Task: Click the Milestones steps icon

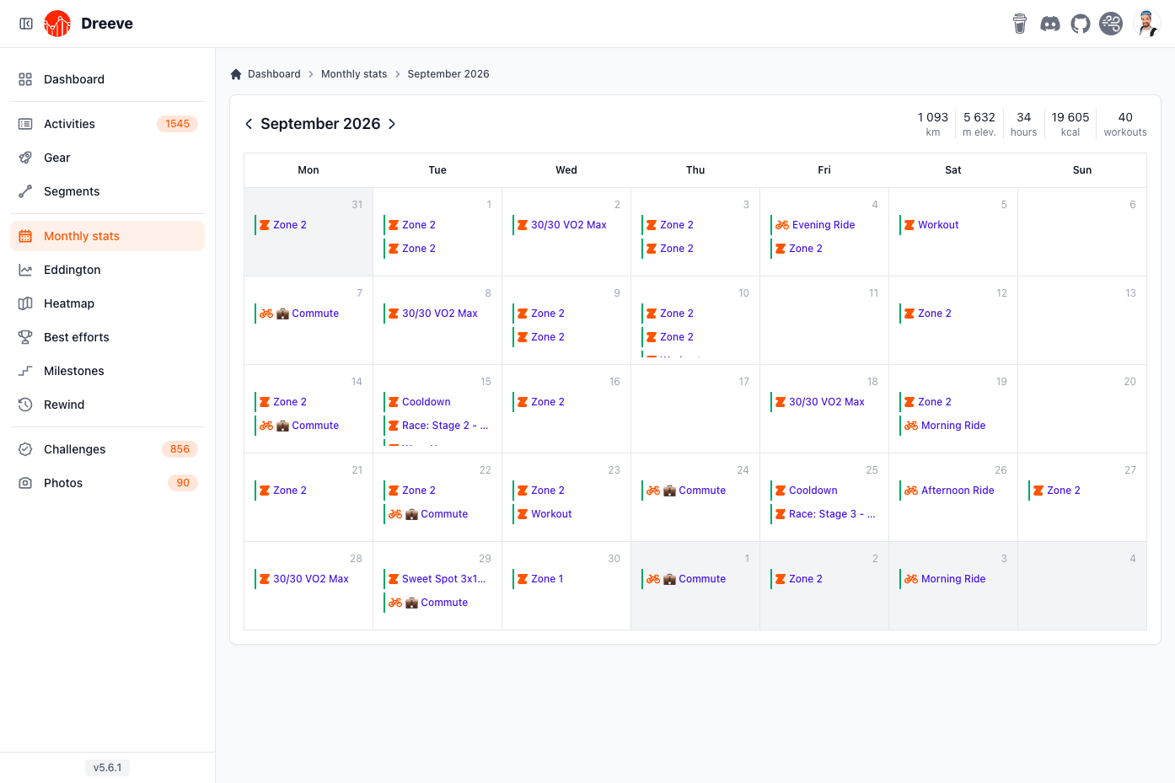Action: click(25, 371)
